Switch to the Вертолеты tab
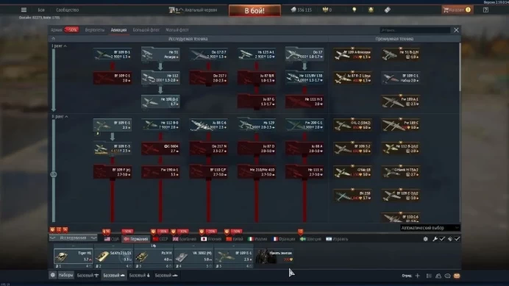Viewport: 509px width, 286px height. (x=95, y=30)
